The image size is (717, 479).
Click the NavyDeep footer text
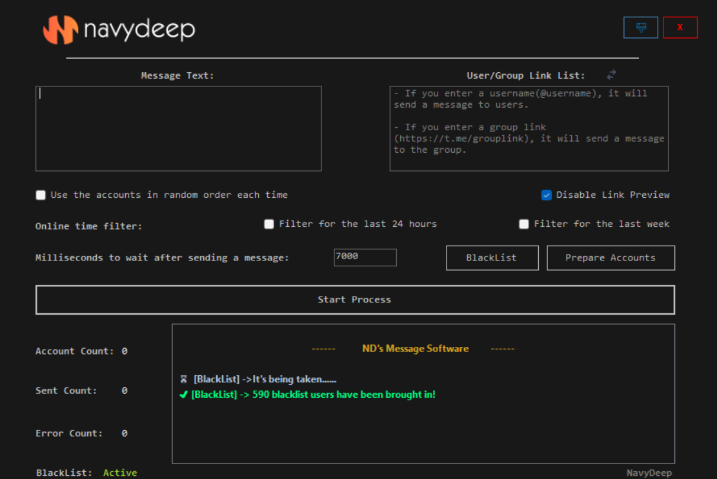pyautogui.click(x=649, y=473)
